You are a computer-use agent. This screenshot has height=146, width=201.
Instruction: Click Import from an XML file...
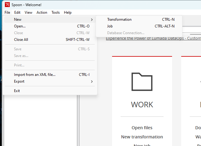point(35,75)
